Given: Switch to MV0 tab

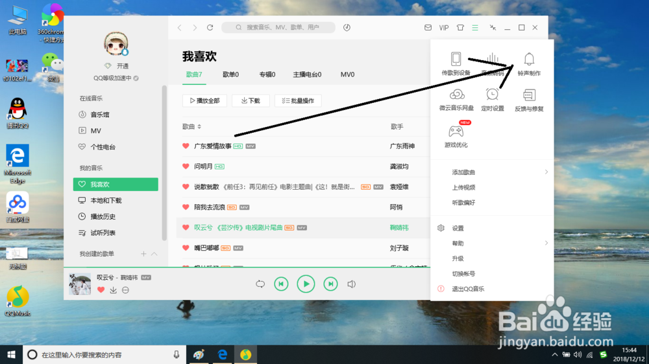Looking at the screenshot, I should pyautogui.click(x=347, y=74).
